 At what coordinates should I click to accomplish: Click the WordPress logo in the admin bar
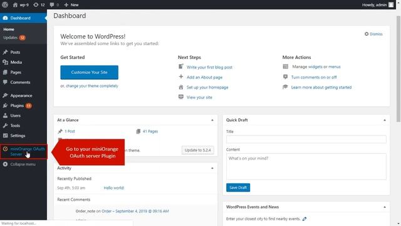(5, 4)
